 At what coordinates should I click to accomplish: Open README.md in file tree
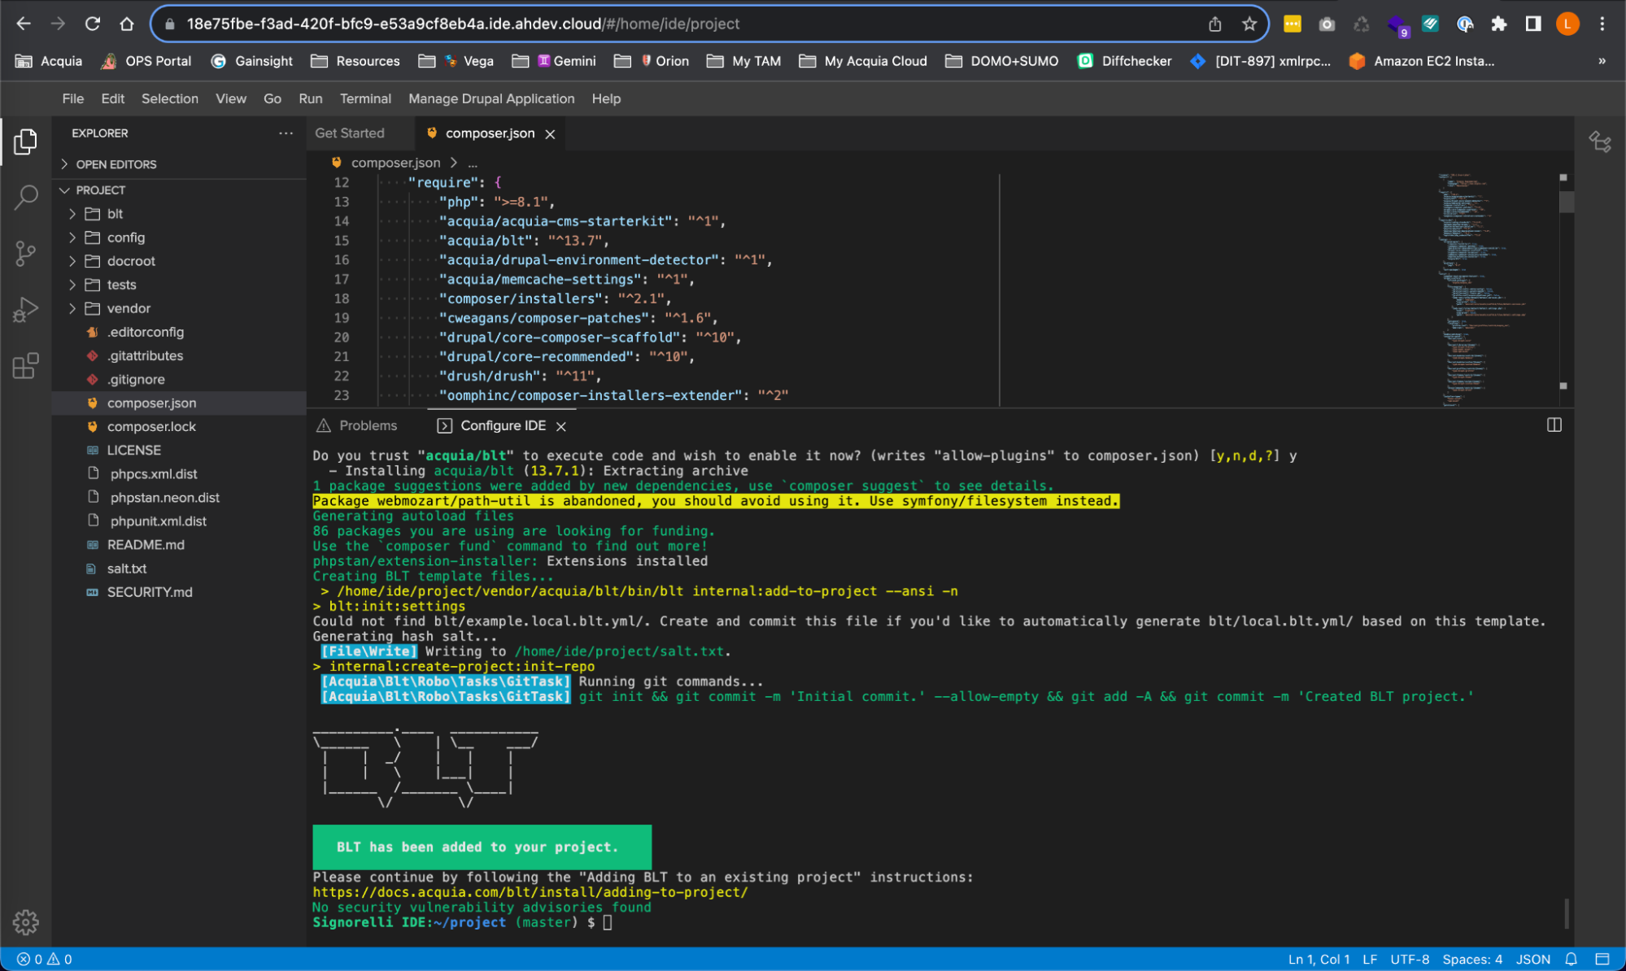pos(179,545)
